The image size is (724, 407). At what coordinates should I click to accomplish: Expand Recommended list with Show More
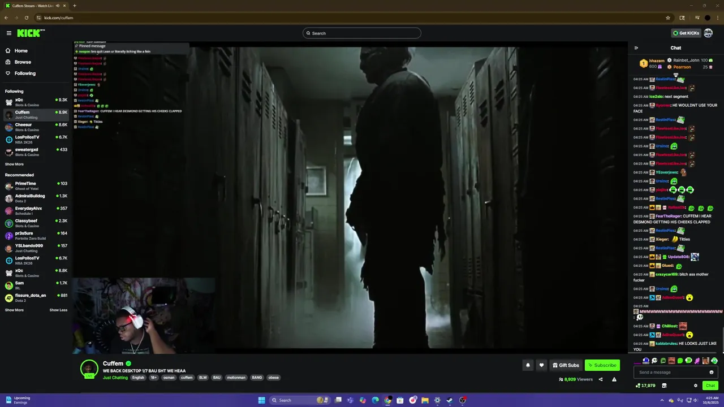click(14, 310)
